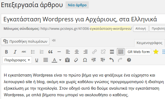Click Νέα άρθρο button
This screenshot has width=165, height=99.
pyautogui.click(x=77, y=5)
